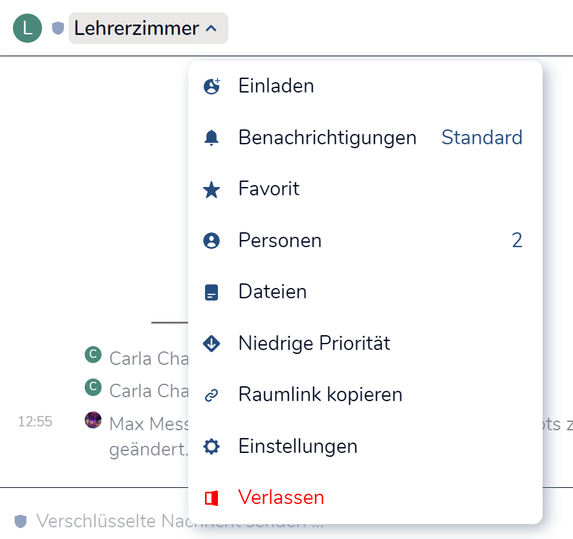Click the Dateien file icon
Screen dimensions: 573x539
coord(211,292)
